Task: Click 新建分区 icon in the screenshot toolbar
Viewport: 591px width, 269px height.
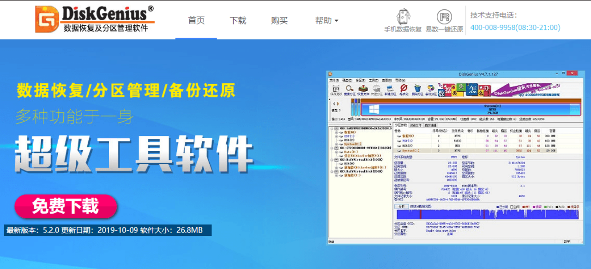Action: tap(390, 90)
